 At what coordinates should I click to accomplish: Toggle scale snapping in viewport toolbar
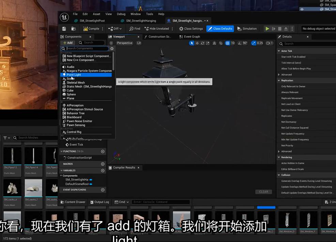click(x=254, y=43)
